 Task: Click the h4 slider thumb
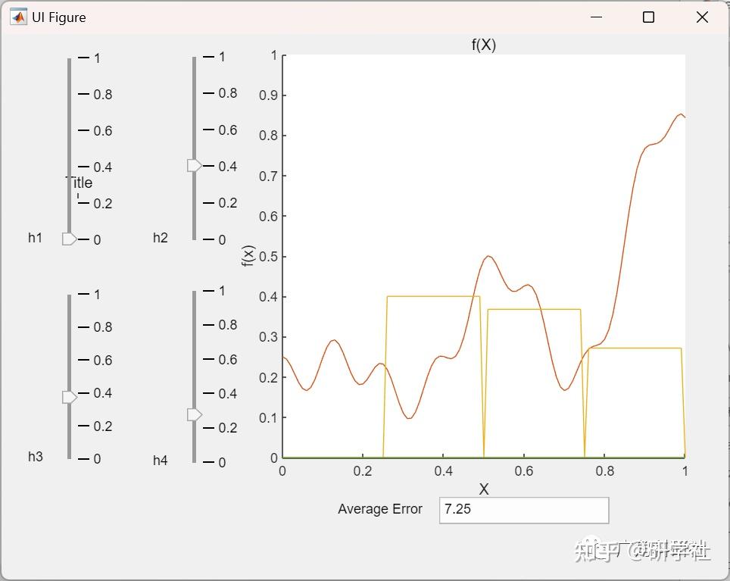(x=195, y=414)
